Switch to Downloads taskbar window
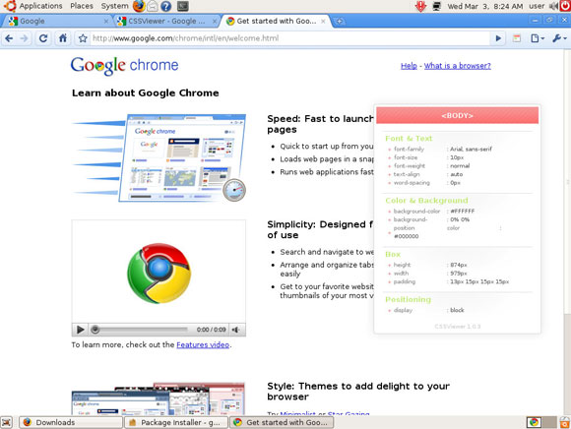Viewport: 571px width, 429px height. (x=71, y=422)
